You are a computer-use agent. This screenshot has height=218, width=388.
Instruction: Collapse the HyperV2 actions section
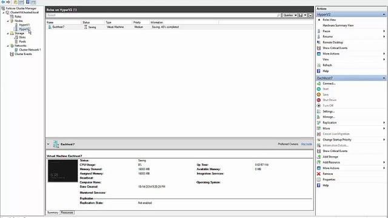[x=384, y=15]
